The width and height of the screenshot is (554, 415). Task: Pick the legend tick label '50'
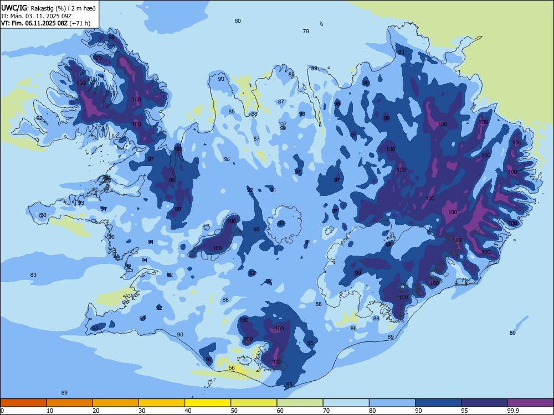(x=234, y=411)
